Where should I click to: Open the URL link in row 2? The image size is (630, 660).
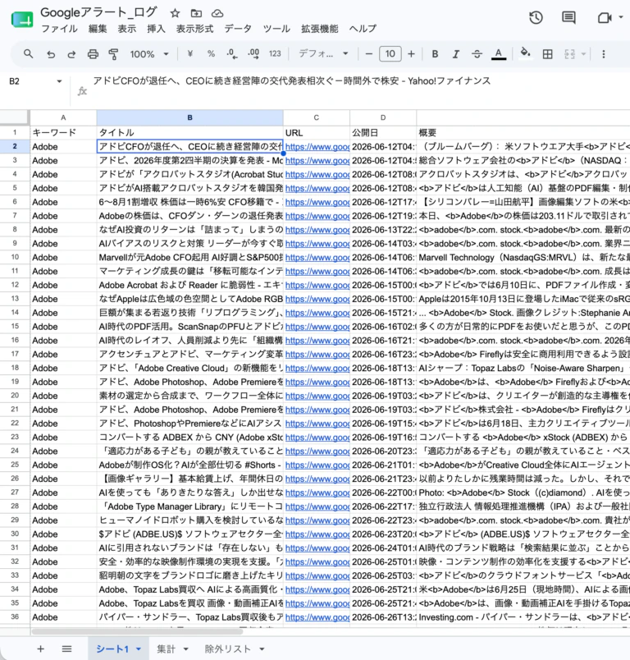coord(317,146)
